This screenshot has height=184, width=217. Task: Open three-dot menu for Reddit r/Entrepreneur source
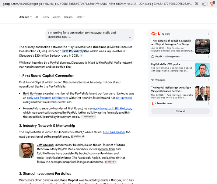click(x=208, y=57)
